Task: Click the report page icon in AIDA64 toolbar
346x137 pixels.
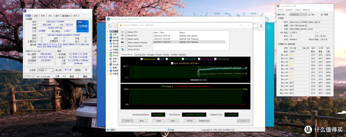Action: [x=115, y=26]
